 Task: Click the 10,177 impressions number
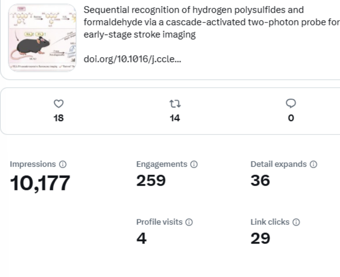pos(40,183)
